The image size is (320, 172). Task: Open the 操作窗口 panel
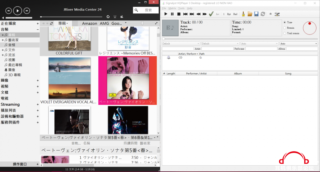click(x=20, y=164)
